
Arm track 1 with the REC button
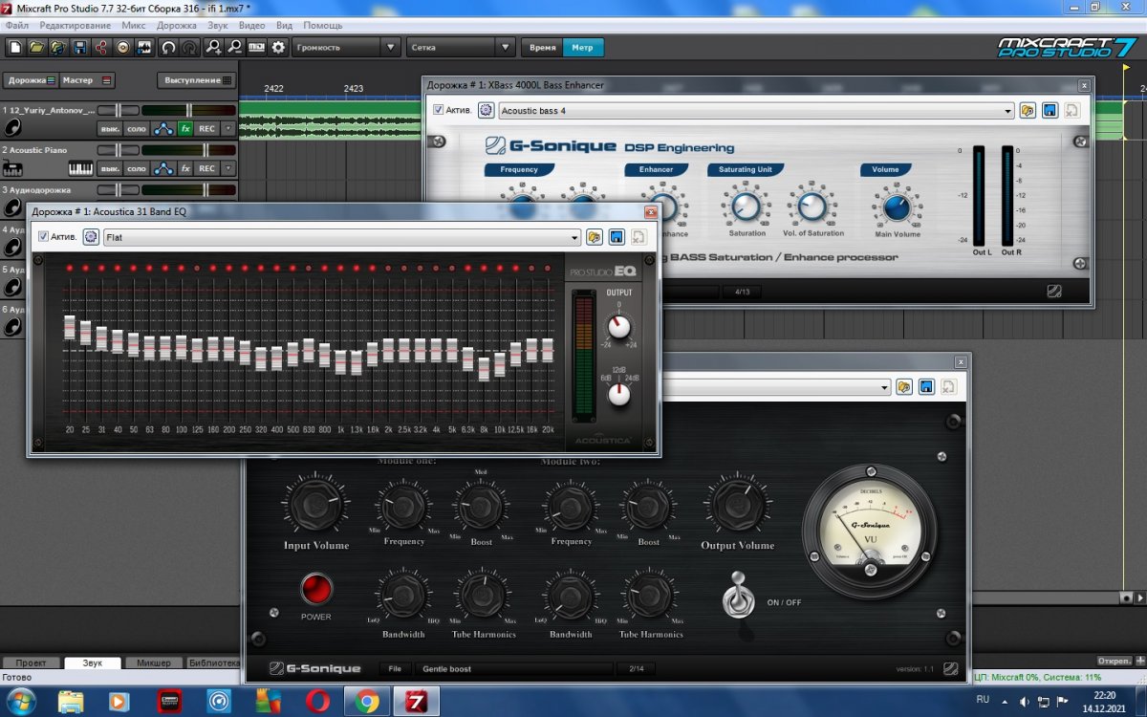(x=206, y=128)
